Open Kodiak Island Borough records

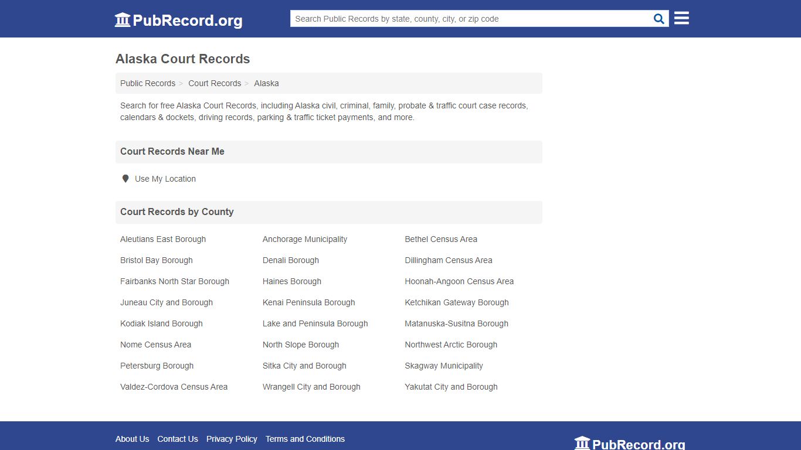(x=161, y=323)
